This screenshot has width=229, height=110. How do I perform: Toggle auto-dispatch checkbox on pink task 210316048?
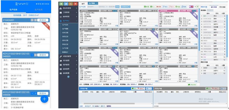(x=179, y=11)
